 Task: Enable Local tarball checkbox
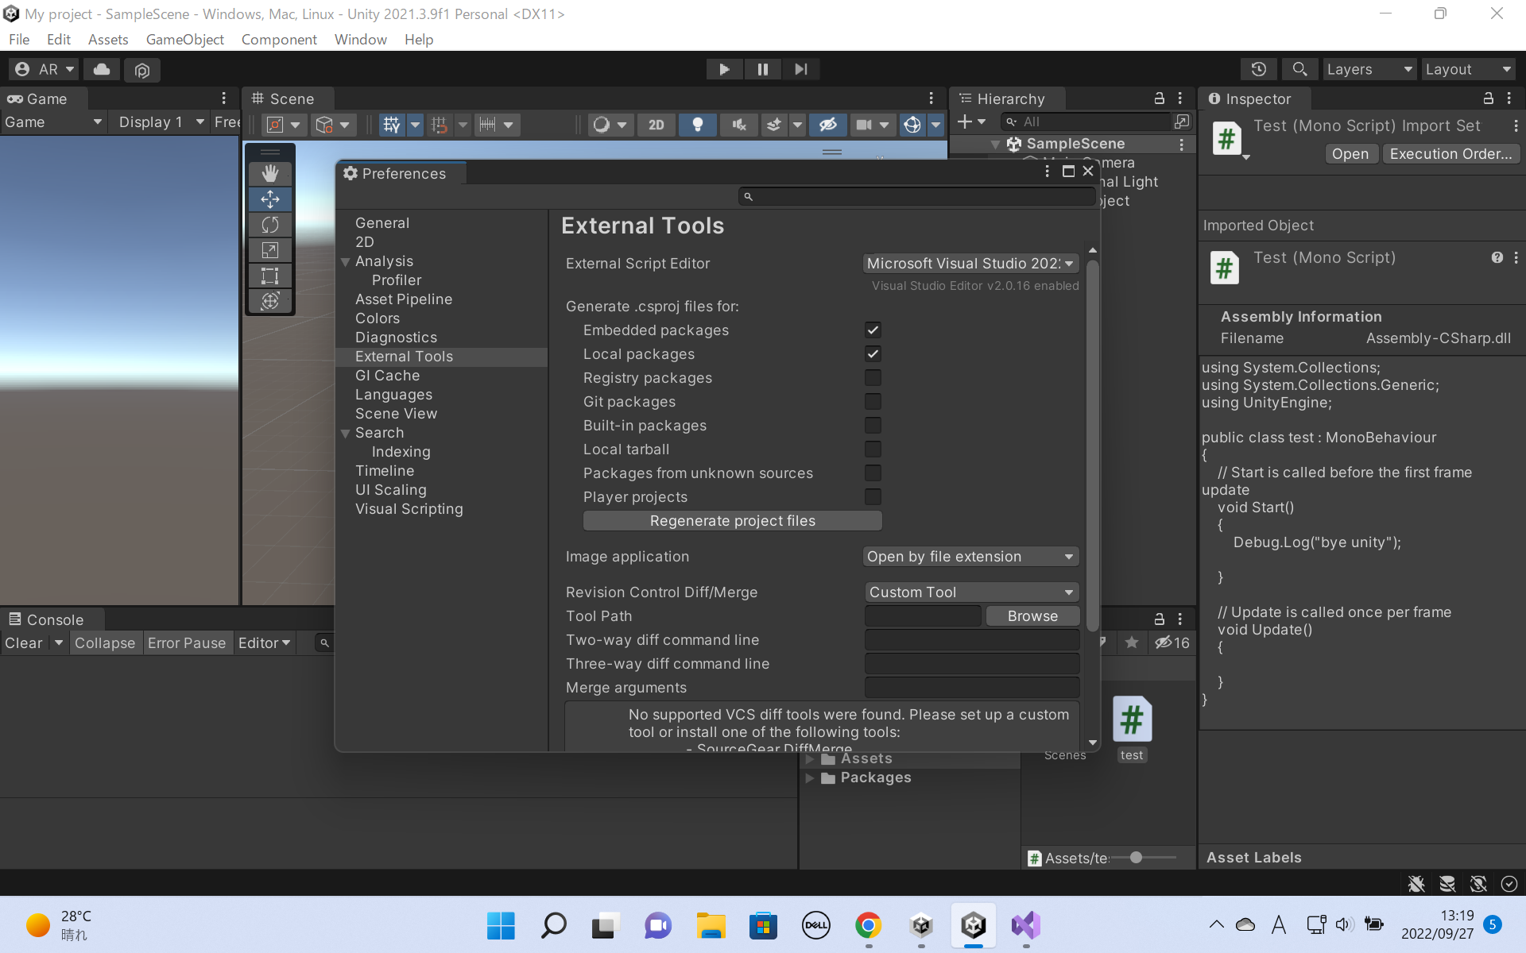pos(873,449)
